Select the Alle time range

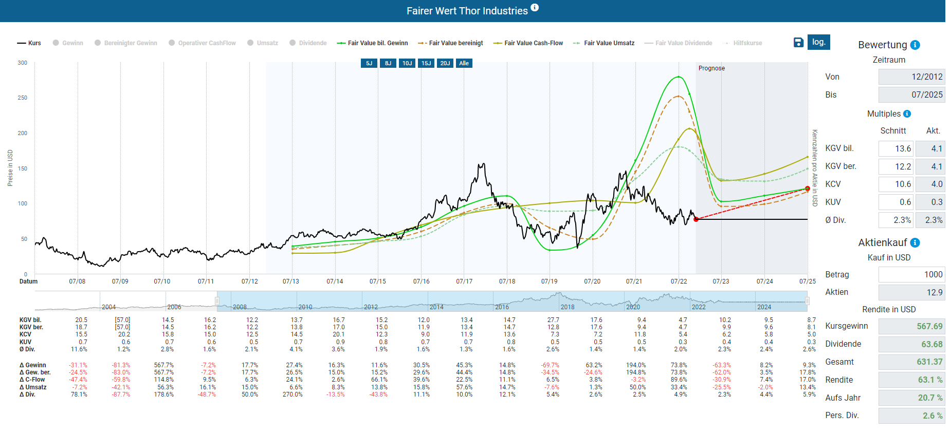click(x=464, y=63)
